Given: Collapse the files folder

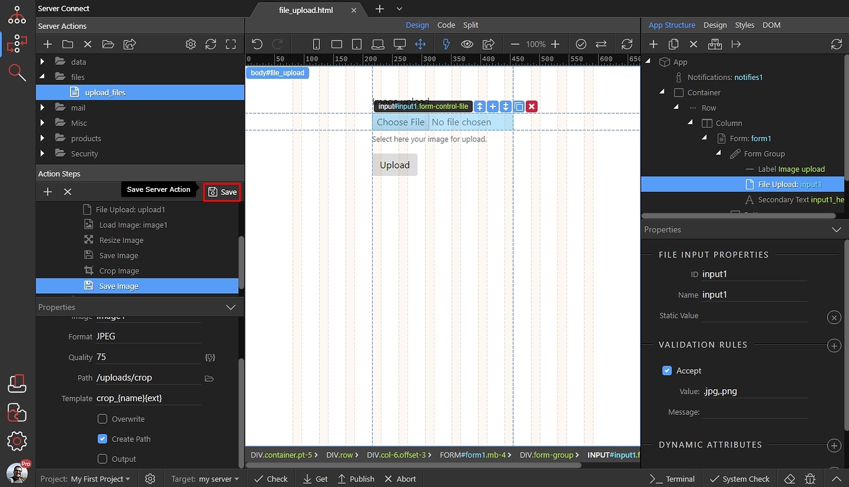Looking at the screenshot, I should (42, 77).
